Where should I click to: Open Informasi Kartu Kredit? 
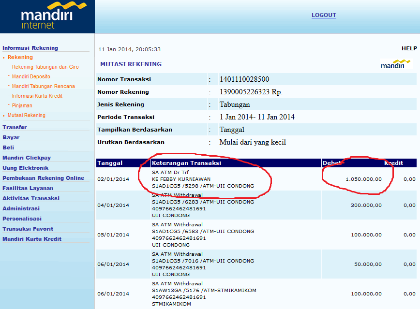coord(37,96)
